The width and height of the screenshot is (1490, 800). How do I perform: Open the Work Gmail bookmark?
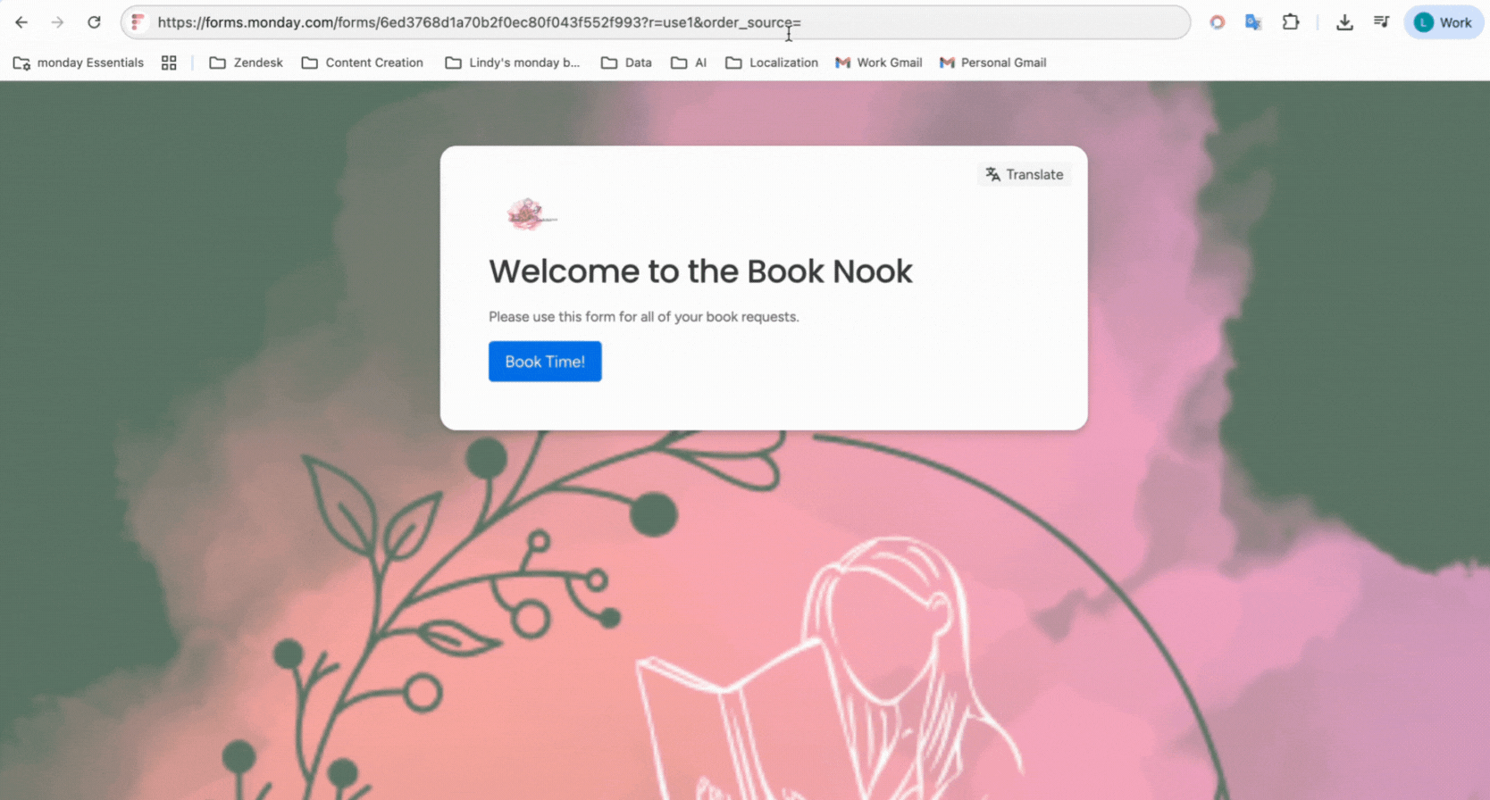click(x=878, y=62)
